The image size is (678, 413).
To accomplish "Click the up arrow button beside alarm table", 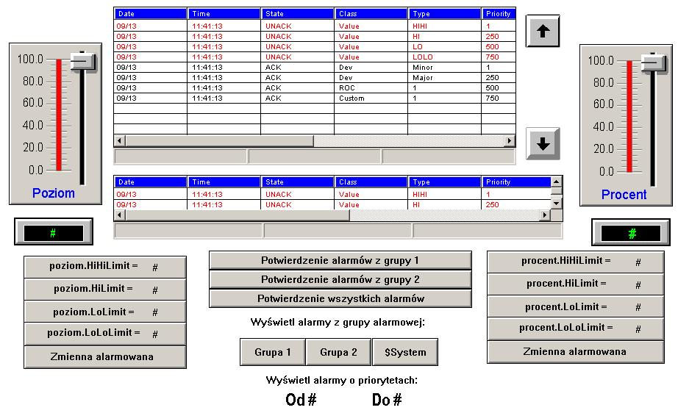I will [543, 32].
